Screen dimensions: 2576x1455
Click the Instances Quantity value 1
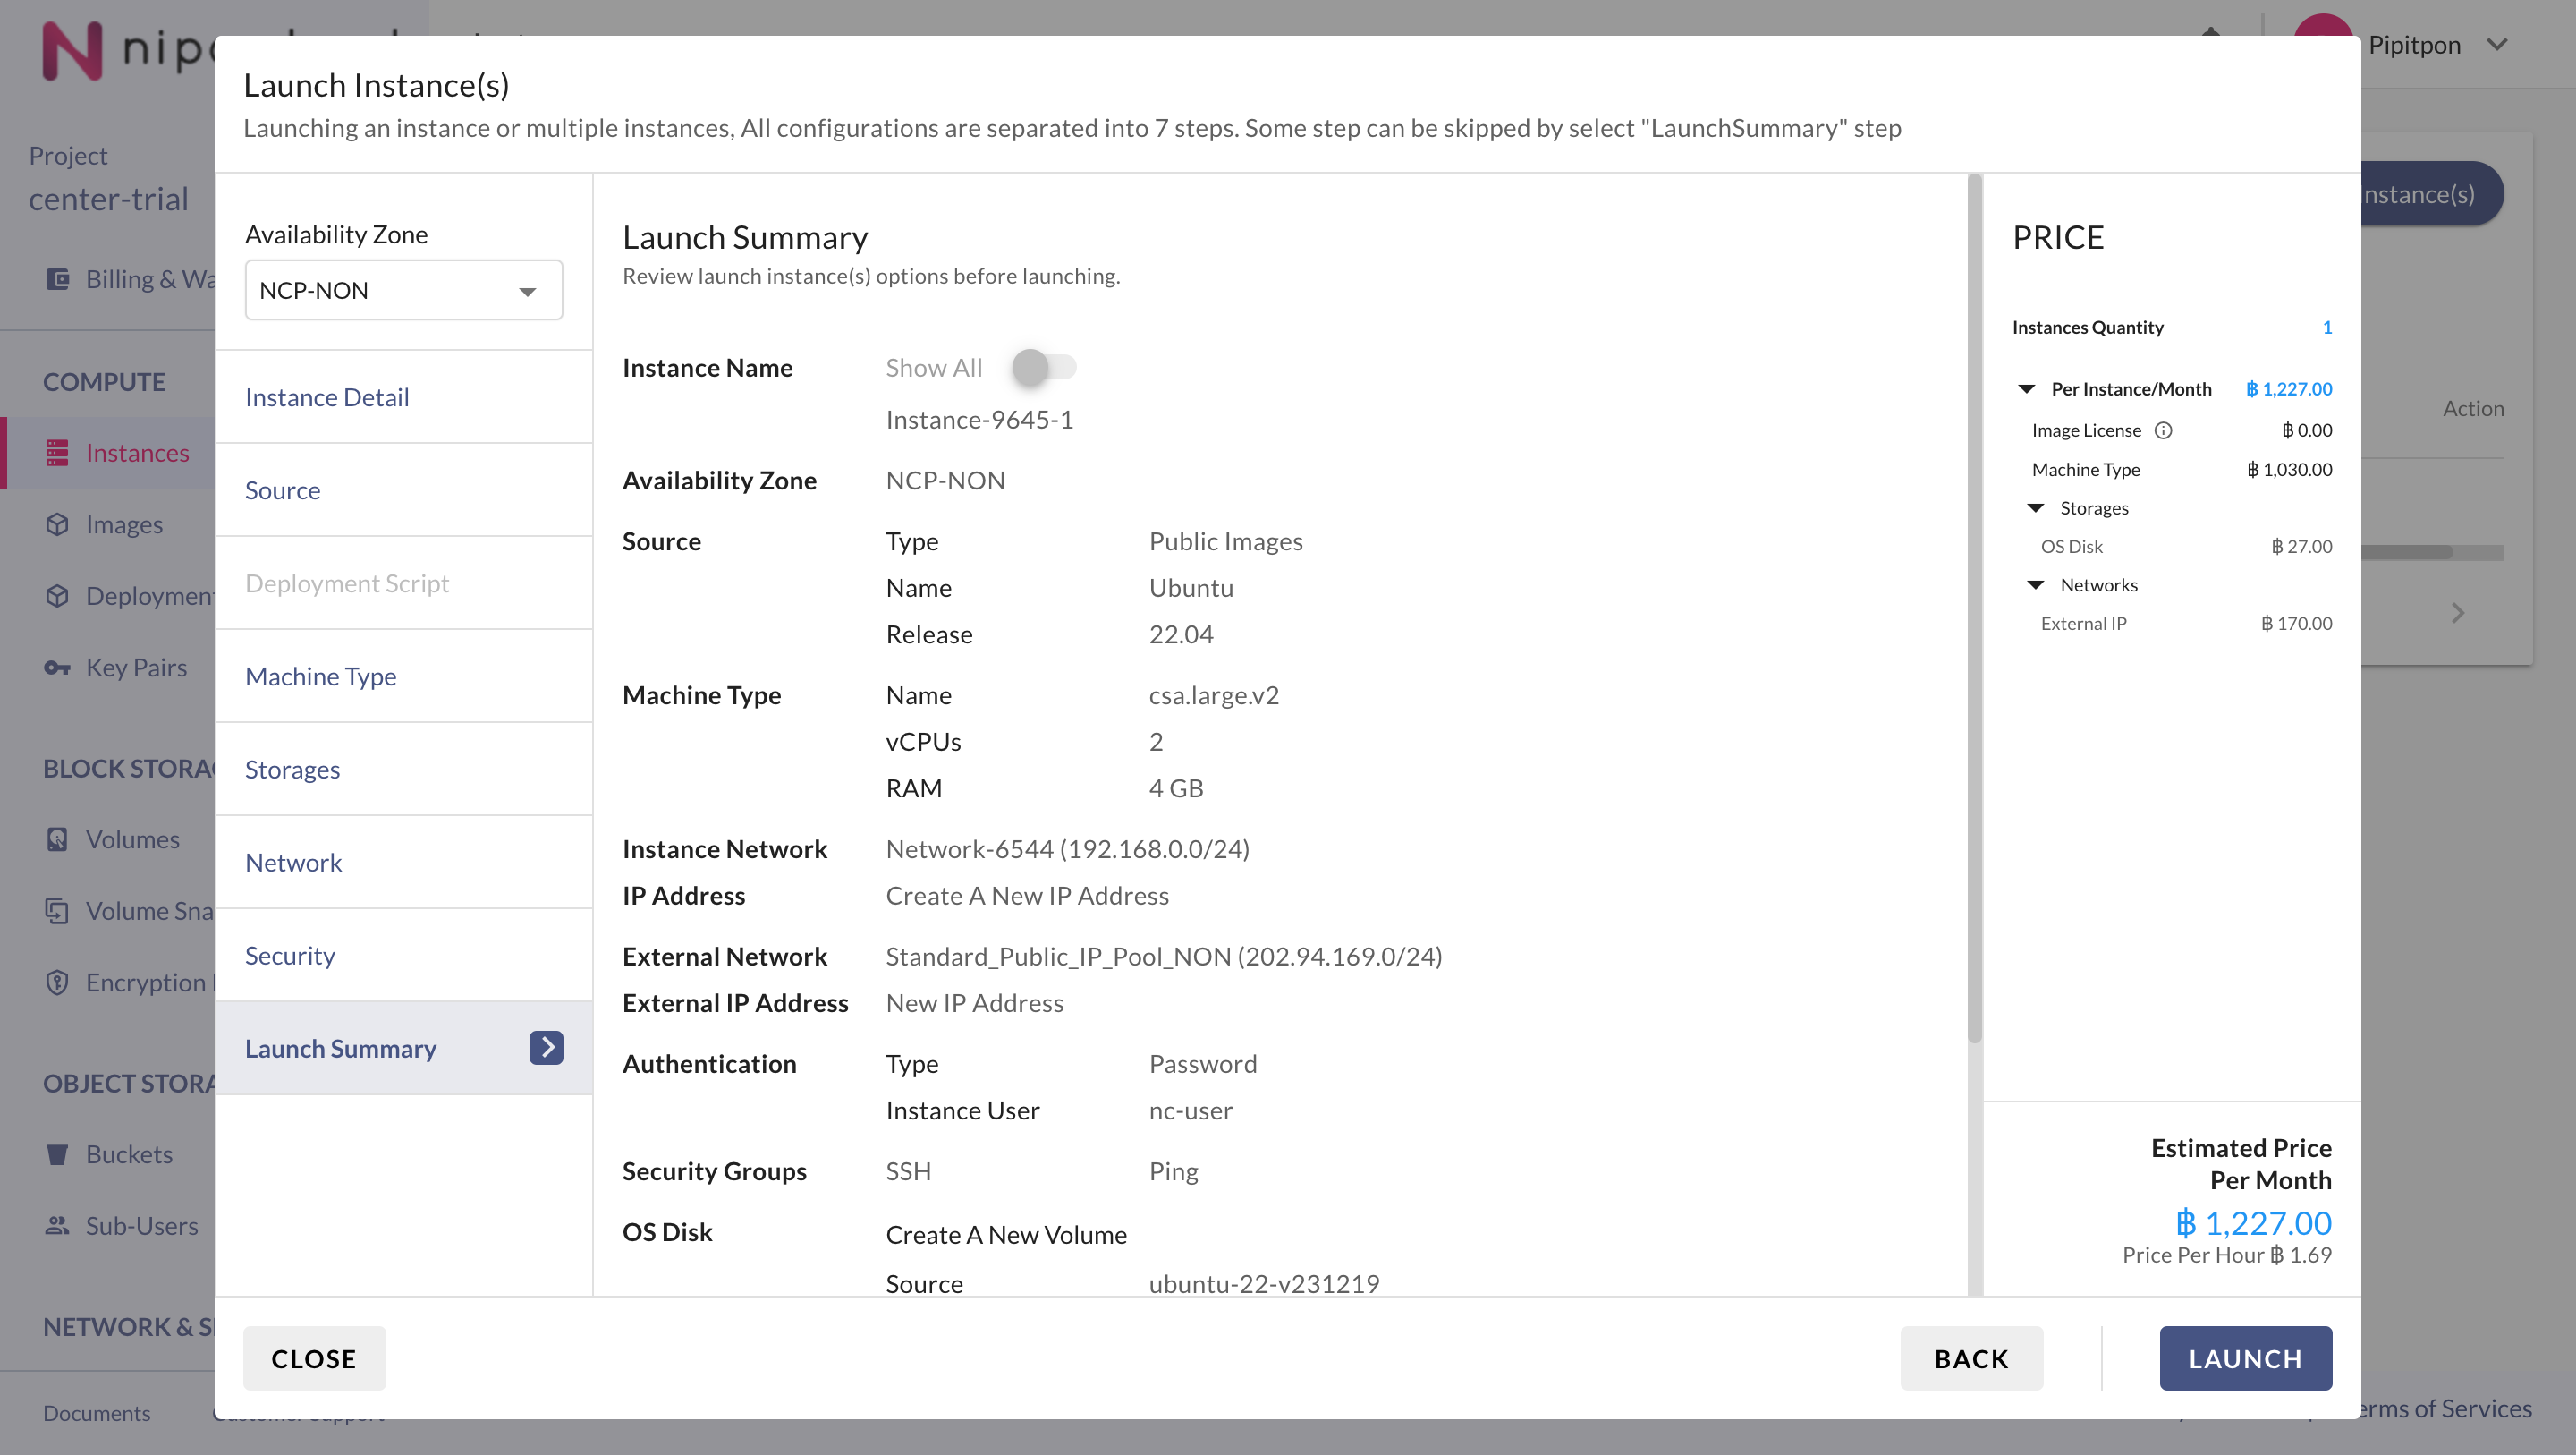[x=2327, y=328]
